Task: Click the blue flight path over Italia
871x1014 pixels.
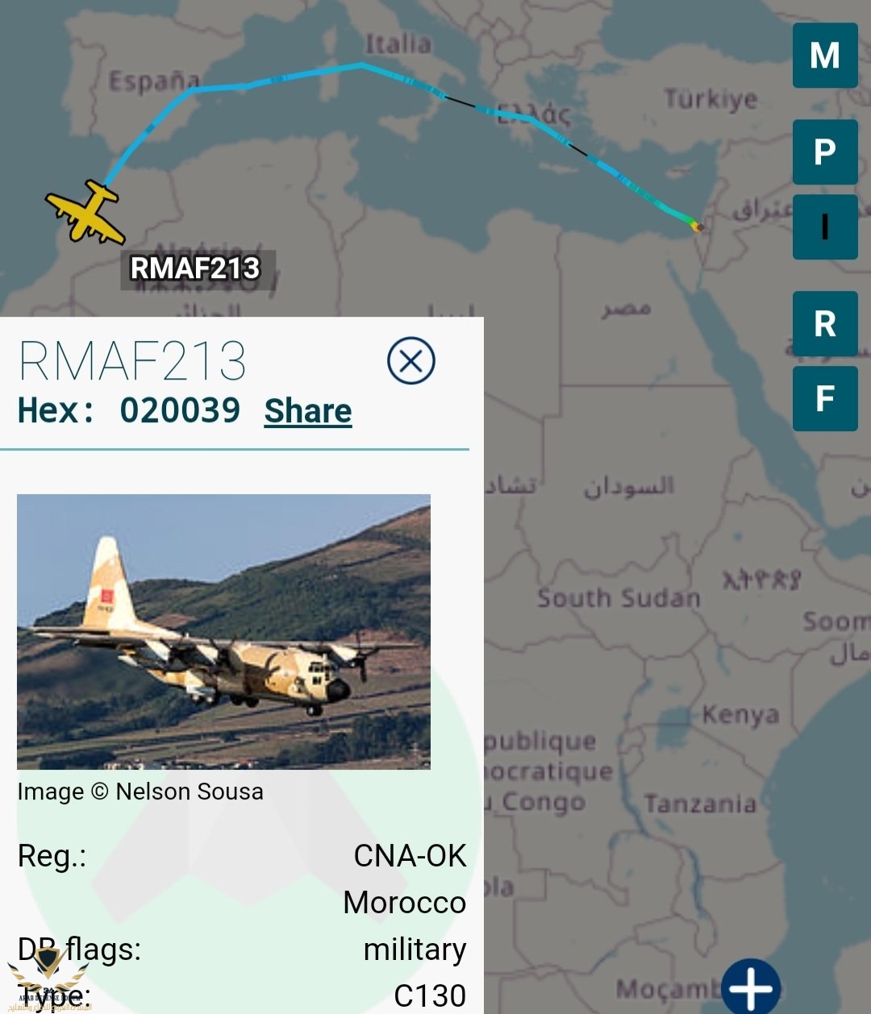Action: [363, 64]
